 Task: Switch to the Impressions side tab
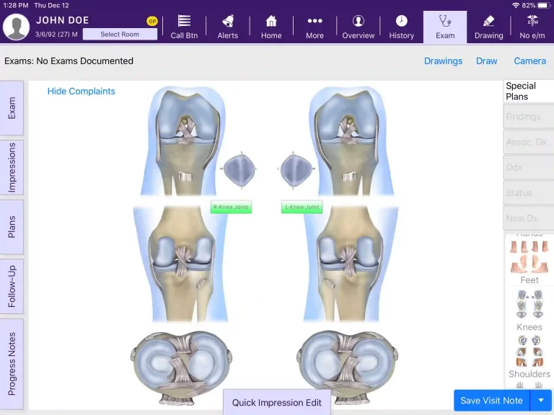click(12, 167)
